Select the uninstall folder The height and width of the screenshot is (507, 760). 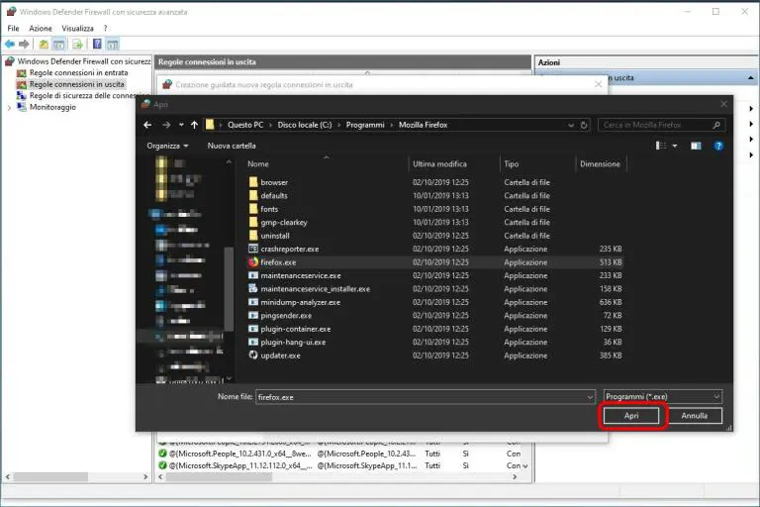pos(275,236)
